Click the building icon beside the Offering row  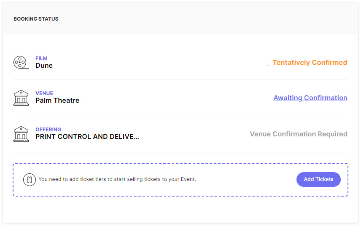[21, 134]
